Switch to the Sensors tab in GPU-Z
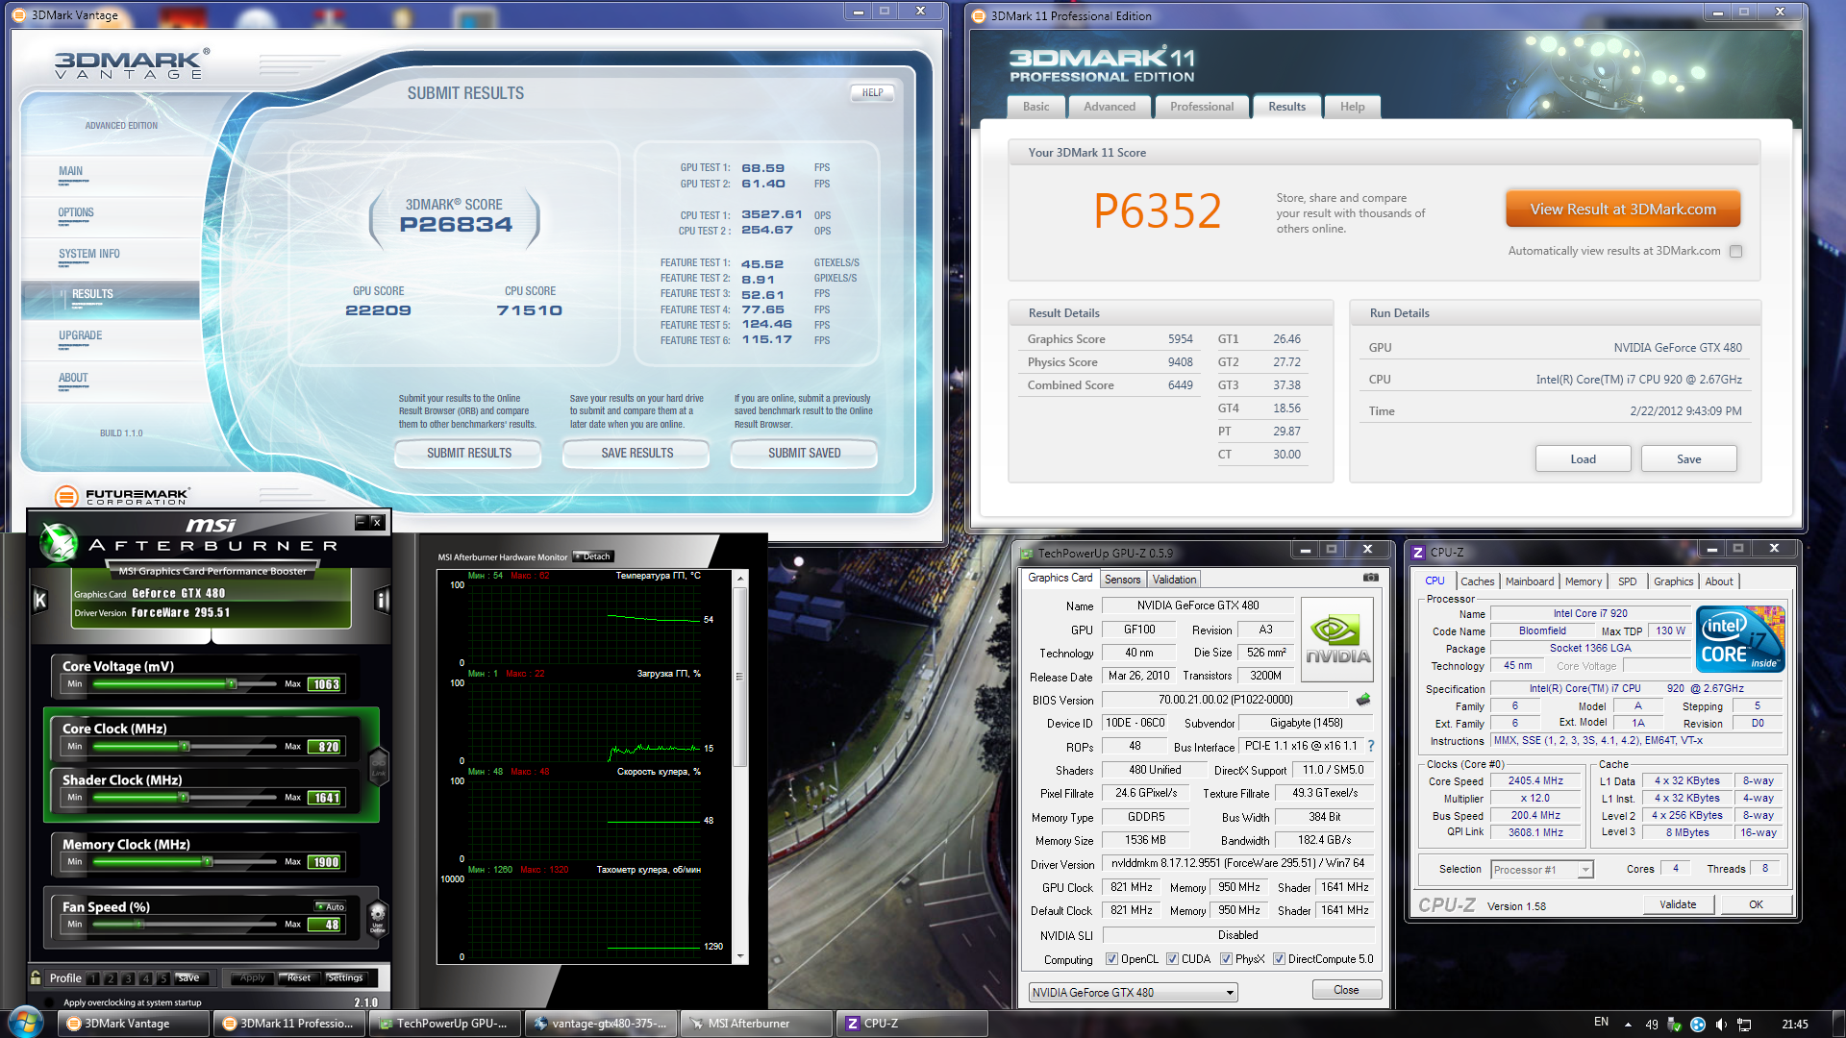Image resolution: width=1846 pixels, height=1038 pixels. click(x=1122, y=580)
